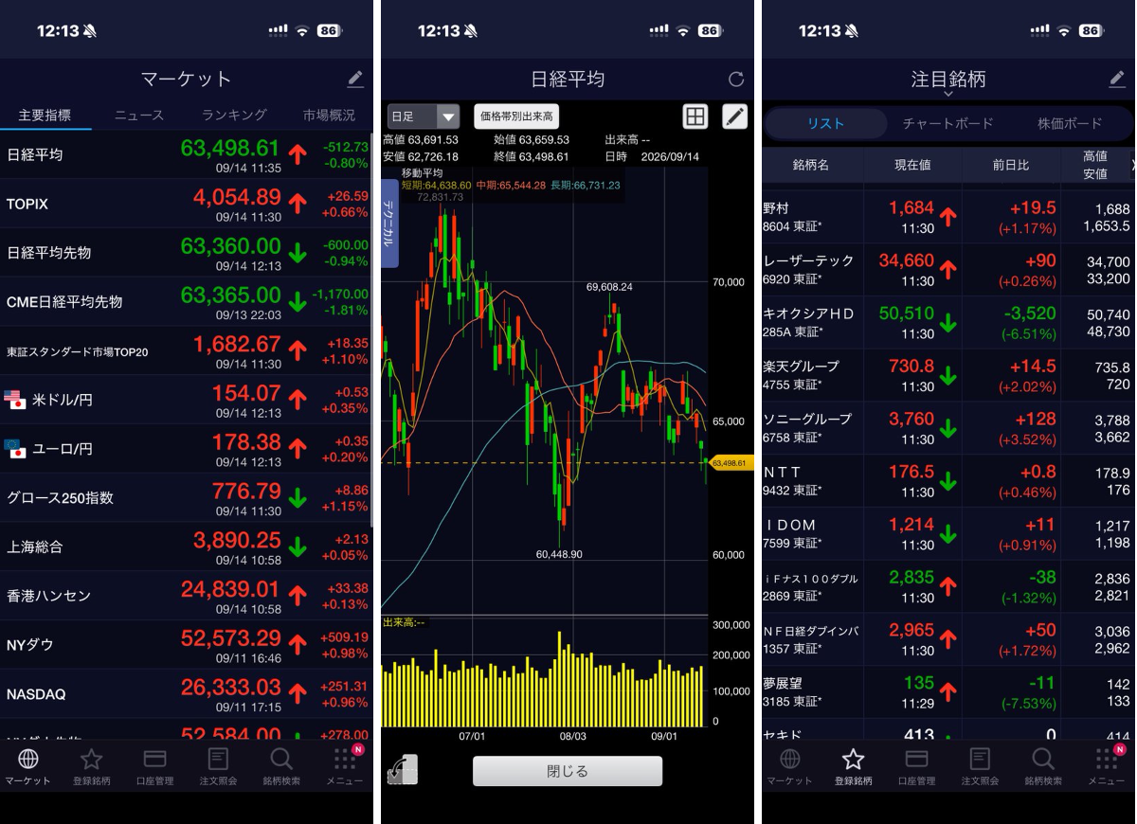Tap the rotate-to-landscape chart icon

(402, 770)
